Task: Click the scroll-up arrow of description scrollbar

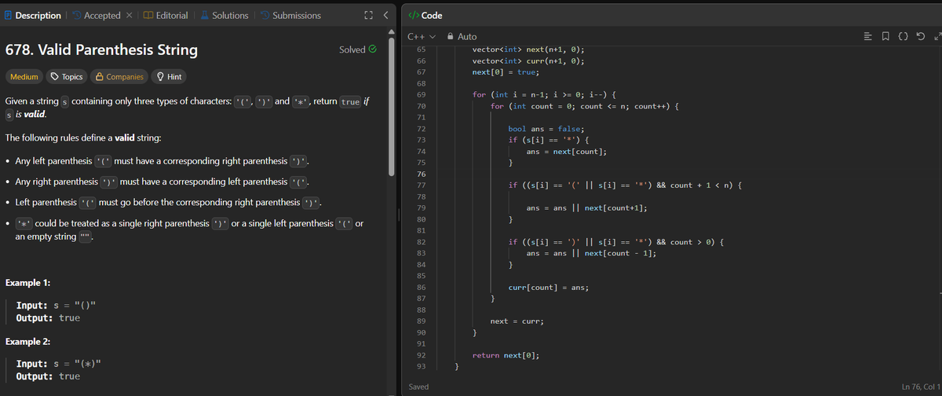Action: pyautogui.click(x=392, y=31)
